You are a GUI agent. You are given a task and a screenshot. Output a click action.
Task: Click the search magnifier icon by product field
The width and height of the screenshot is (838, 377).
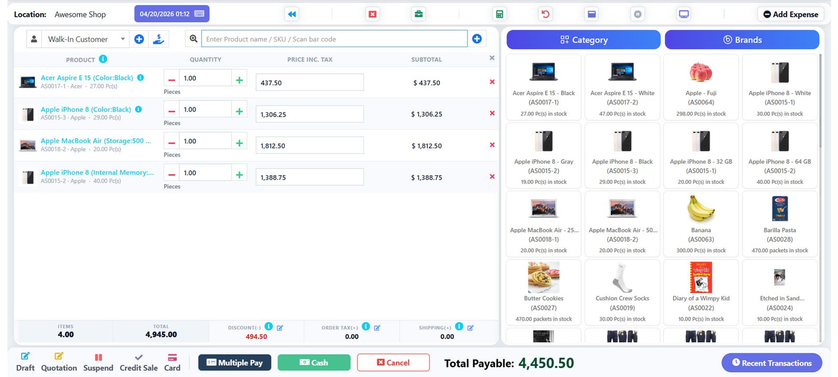point(193,39)
